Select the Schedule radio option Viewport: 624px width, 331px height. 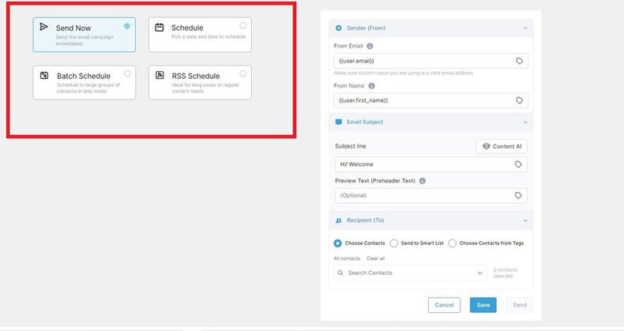(x=242, y=25)
